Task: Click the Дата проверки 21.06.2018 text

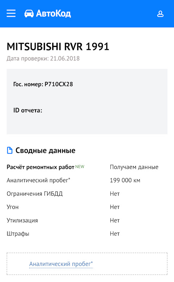Action: click(x=43, y=59)
